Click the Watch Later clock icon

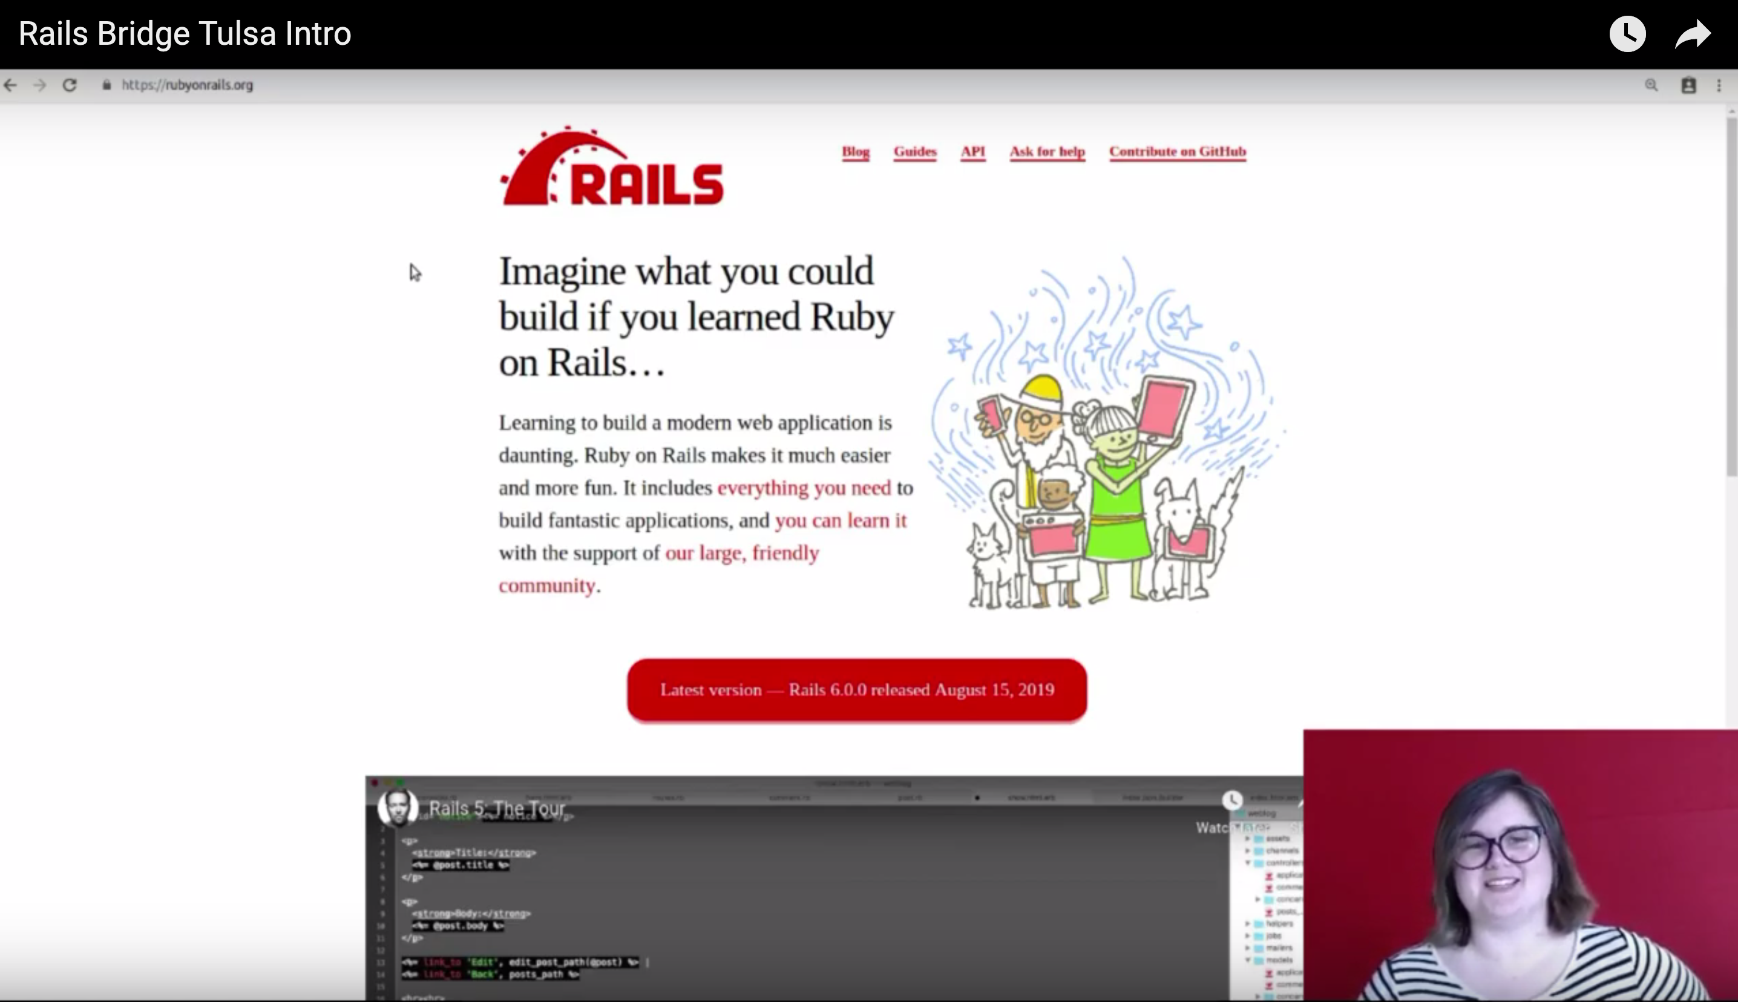tap(1627, 34)
